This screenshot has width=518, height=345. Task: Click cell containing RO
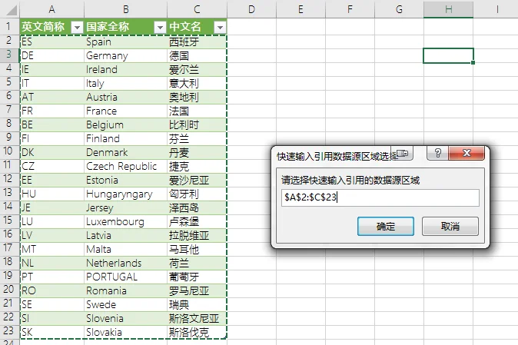click(x=51, y=291)
